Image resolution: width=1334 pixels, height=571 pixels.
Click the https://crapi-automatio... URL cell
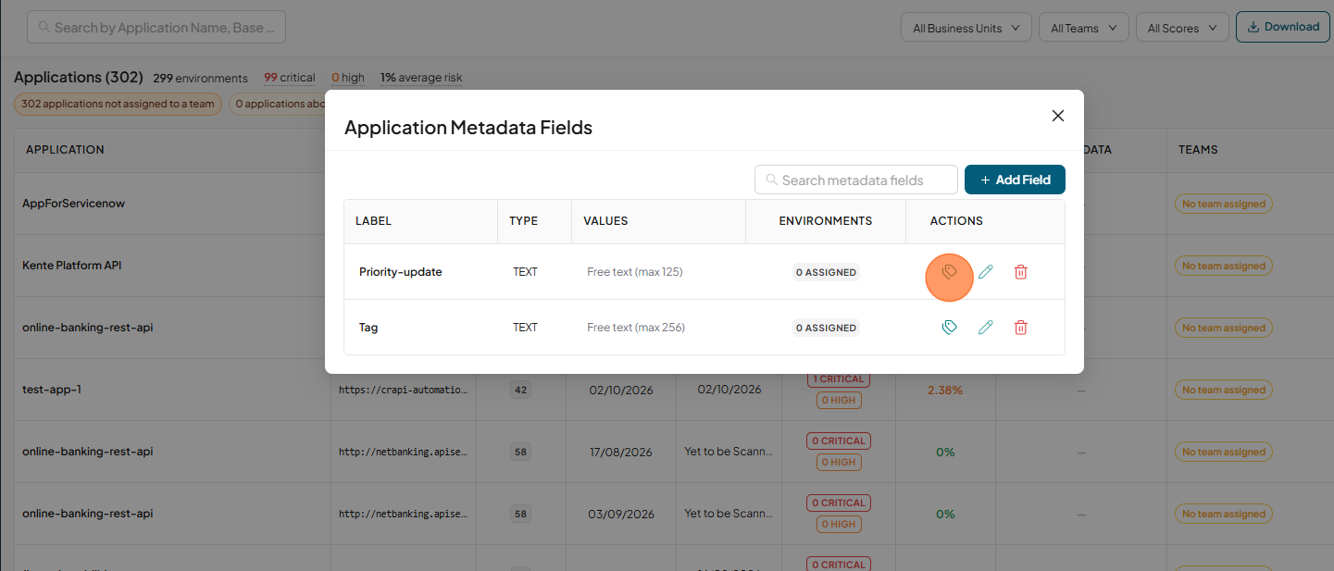[x=403, y=390]
